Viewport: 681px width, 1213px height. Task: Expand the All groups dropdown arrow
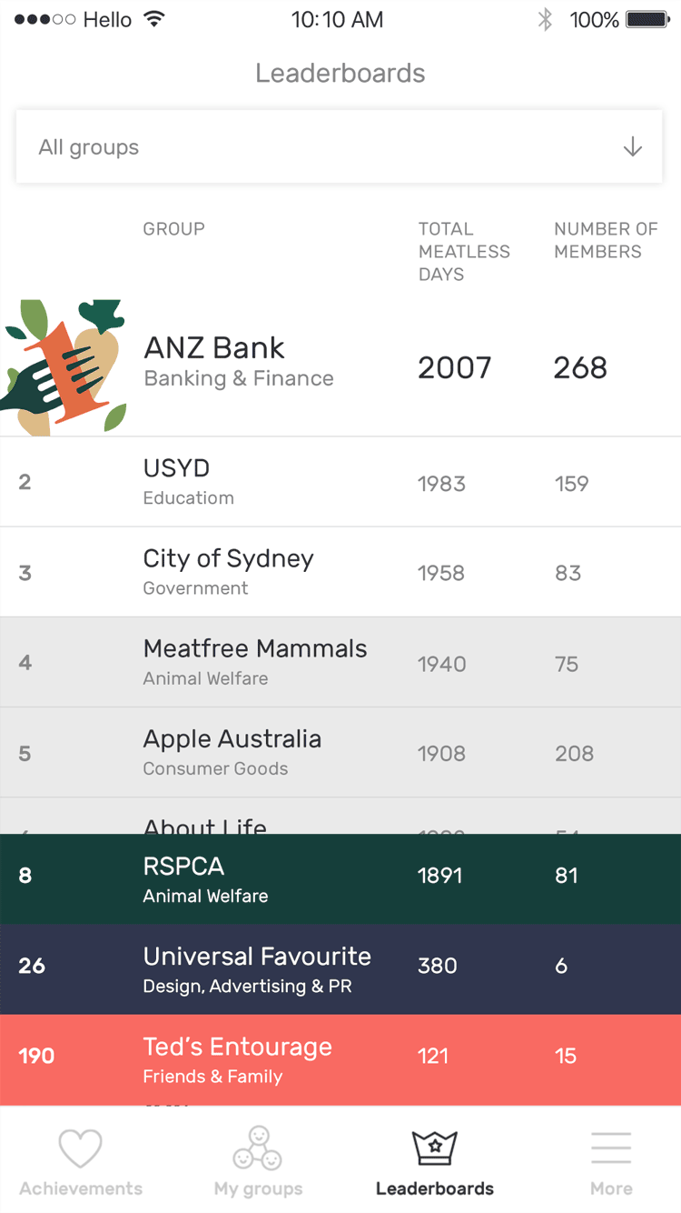pos(633,147)
